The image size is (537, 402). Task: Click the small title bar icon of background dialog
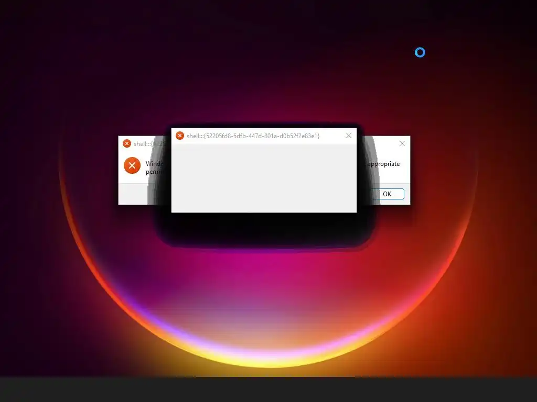click(x=127, y=143)
